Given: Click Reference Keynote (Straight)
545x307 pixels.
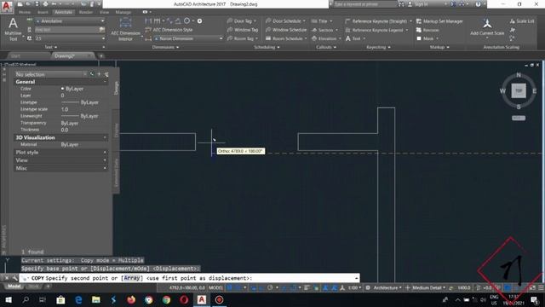Looking at the screenshot, I should pyautogui.click(x=378, y=21).
